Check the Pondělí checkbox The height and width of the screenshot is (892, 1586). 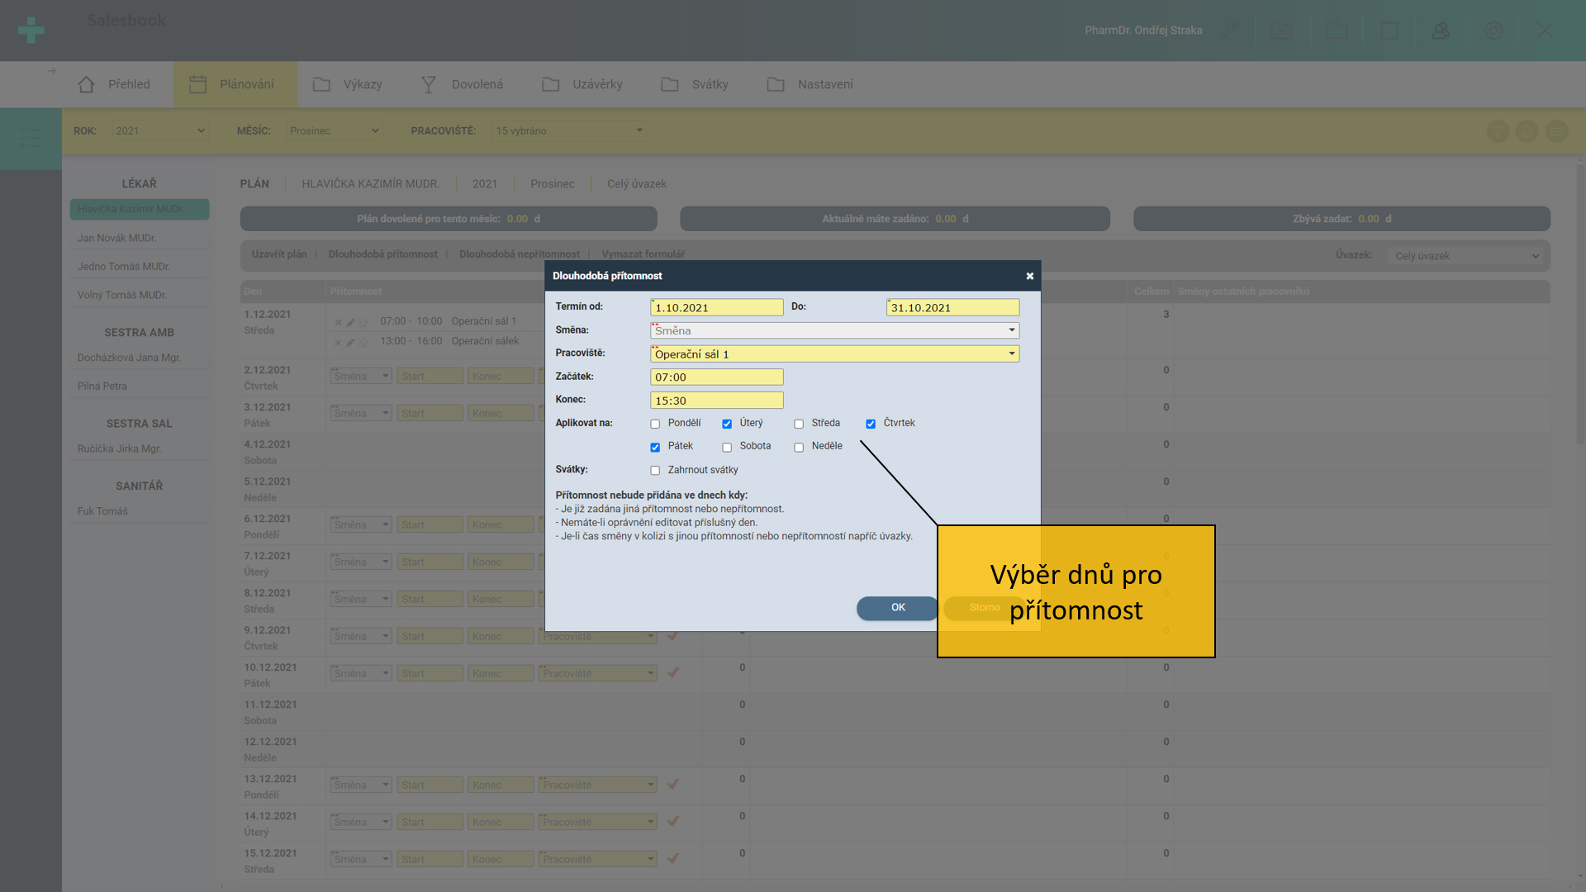(655, 424)
